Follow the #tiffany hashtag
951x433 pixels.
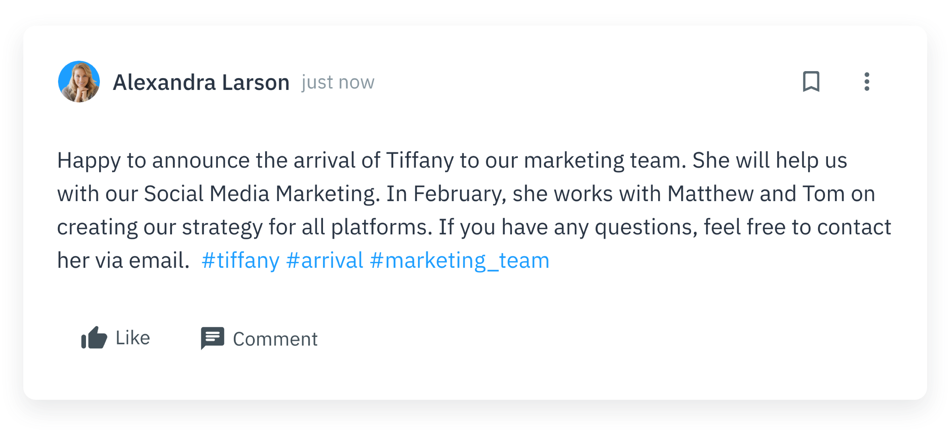pyautogui.click(x=240, y=261)
